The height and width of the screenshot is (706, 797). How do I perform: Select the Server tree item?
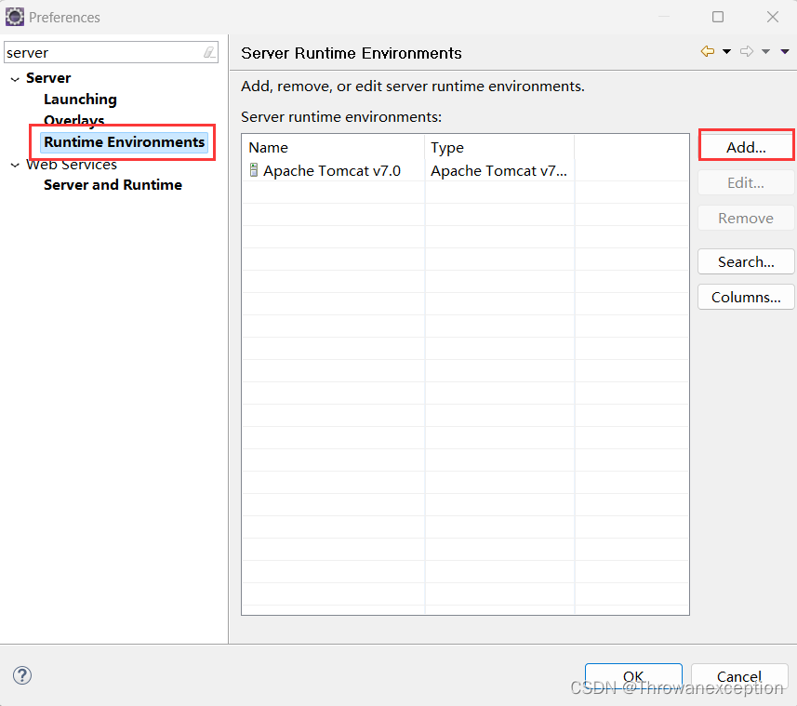point(48,78)
